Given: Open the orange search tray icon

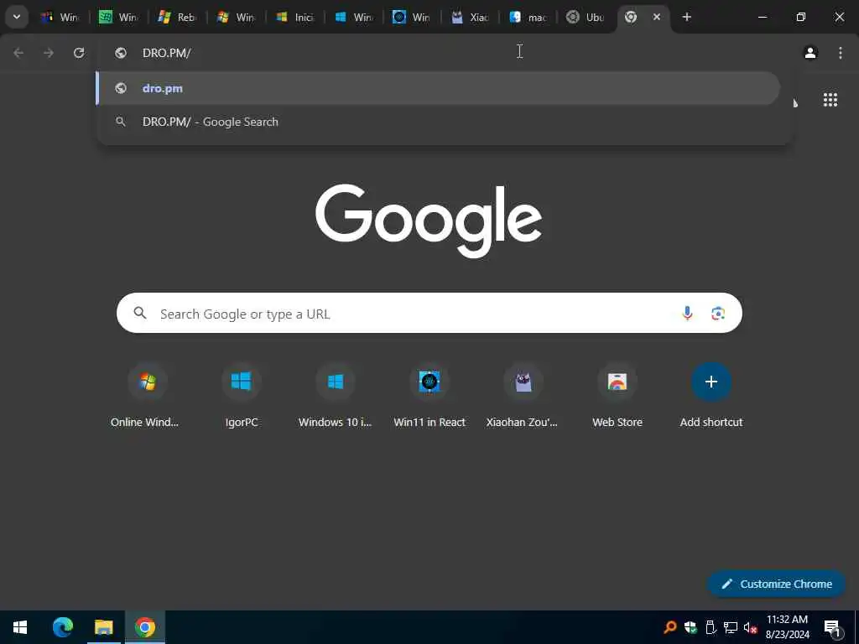Looking at the screenshot, I should pos(669,627).
